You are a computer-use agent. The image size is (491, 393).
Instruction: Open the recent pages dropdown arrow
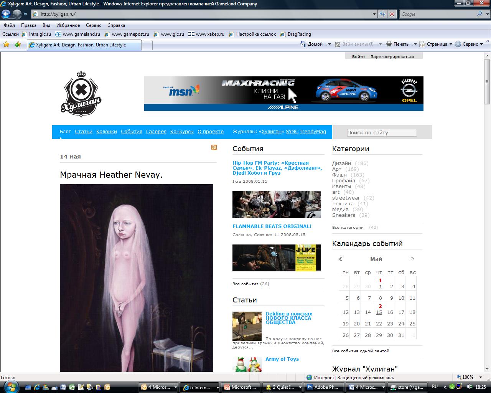[25, 14]
